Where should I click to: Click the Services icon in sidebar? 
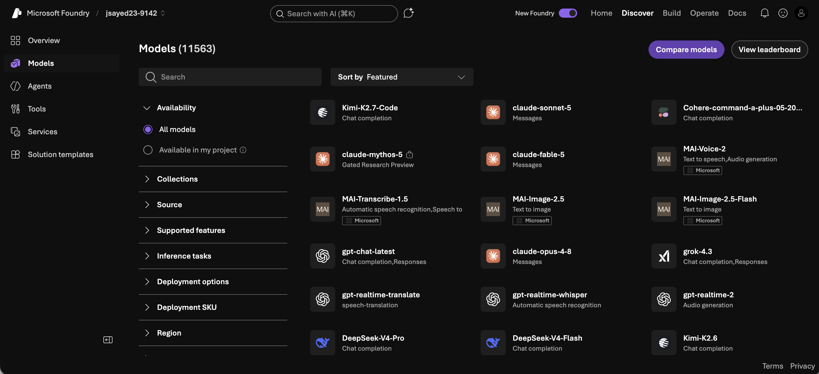15,132
